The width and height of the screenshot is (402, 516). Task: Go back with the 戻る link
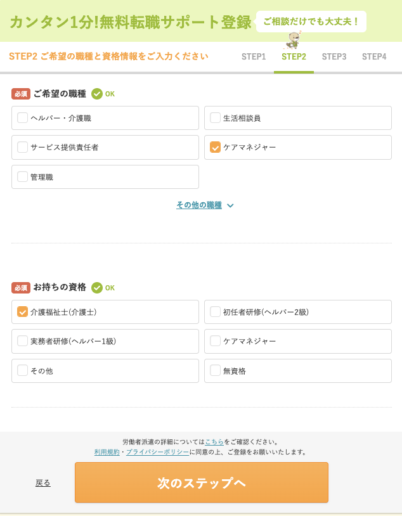point(43,483)
